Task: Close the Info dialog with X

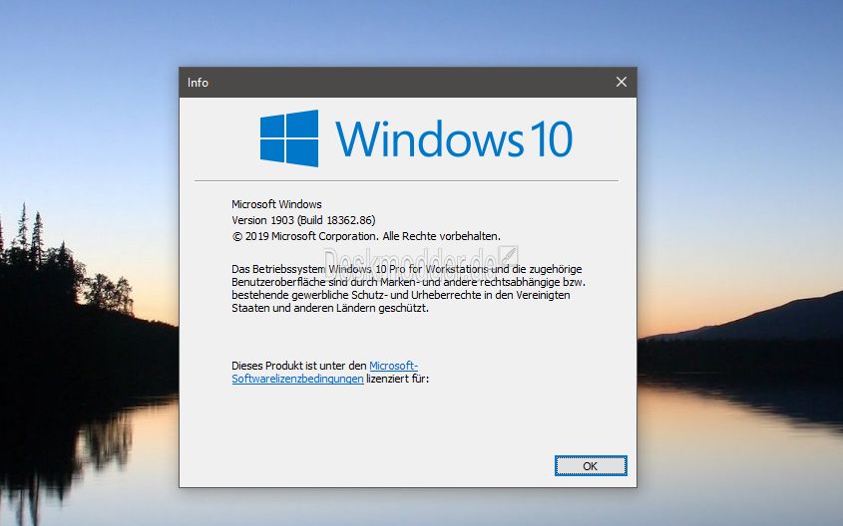Action: pos(622,82)
